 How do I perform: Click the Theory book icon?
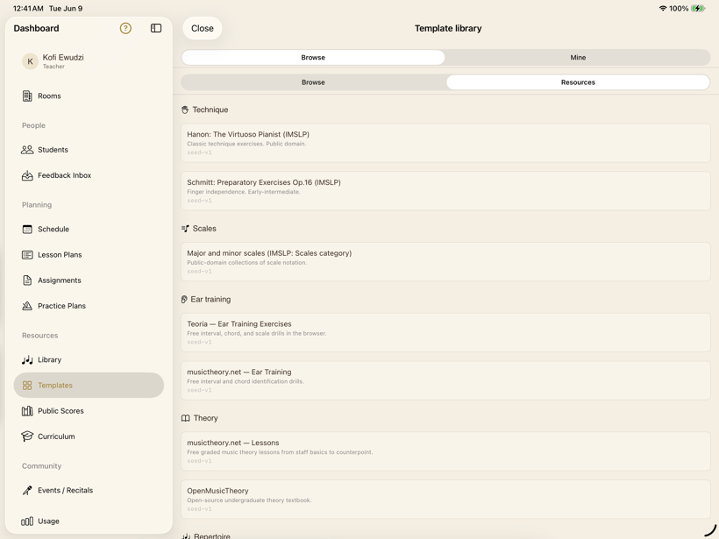tap(185, 418)
